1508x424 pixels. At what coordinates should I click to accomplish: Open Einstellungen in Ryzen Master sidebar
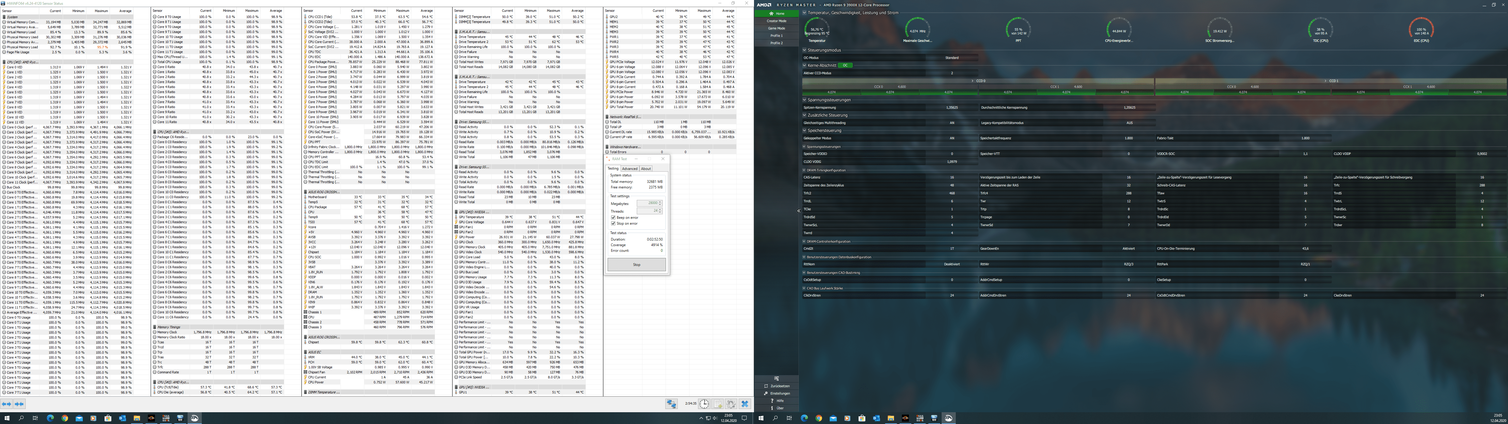tap(779, 394)
